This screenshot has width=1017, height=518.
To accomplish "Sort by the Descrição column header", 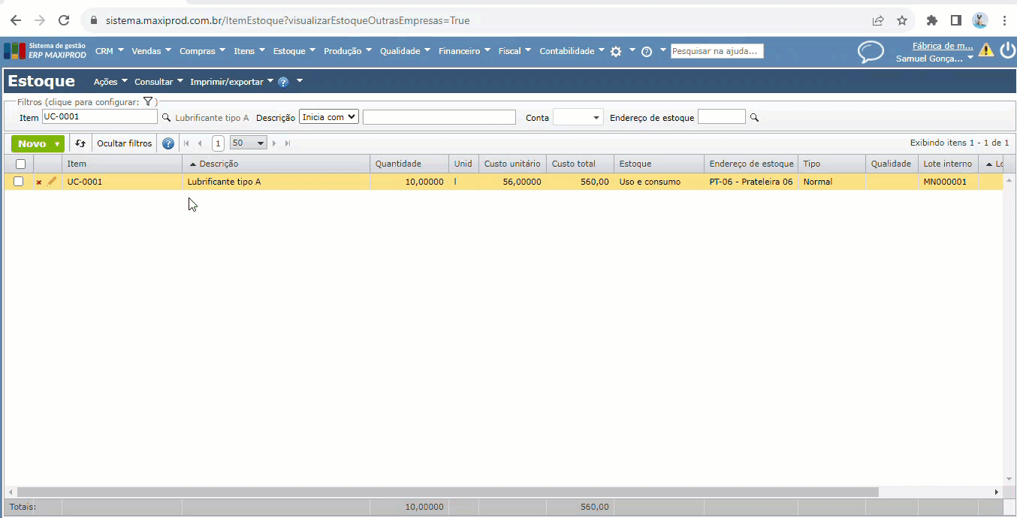I will [276, 164].
